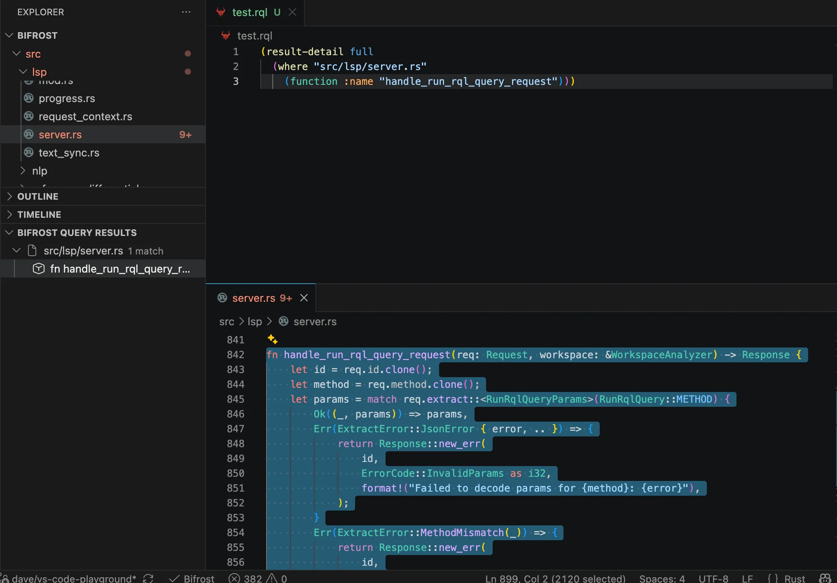Click the file icon beside src/lsp/server.rs result
Image resolution: width=837 pixels, height=583 pixels.
click(32, 250)
